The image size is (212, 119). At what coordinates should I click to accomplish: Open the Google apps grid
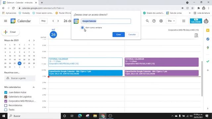(184, 21)
